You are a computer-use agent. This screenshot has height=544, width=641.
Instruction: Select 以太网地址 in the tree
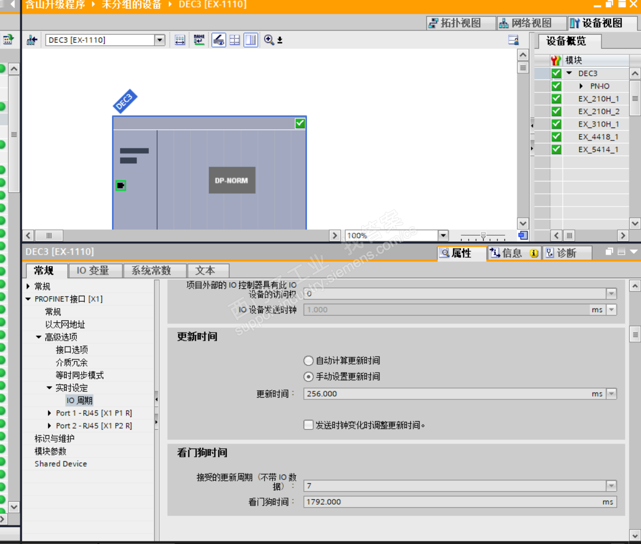pos(65,325)
